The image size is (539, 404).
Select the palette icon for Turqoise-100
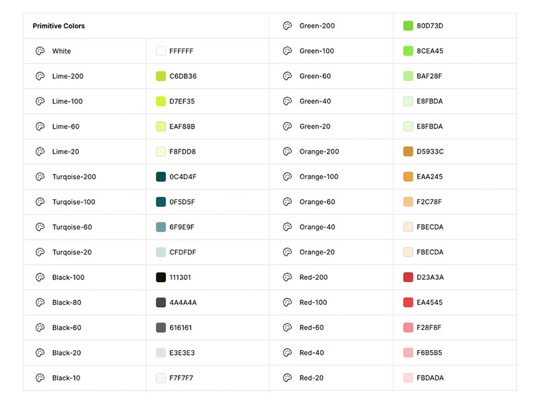[40, 202]
